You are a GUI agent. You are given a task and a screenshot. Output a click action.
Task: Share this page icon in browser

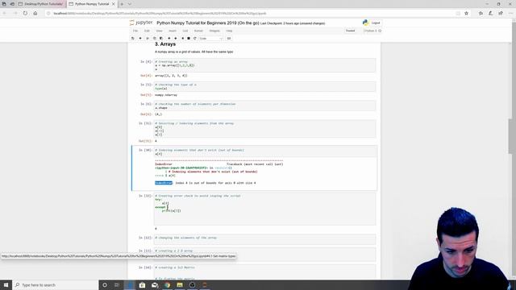click(501, 14)
